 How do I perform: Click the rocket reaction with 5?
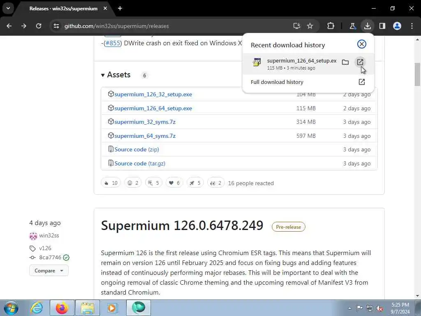tap(195, 183)
